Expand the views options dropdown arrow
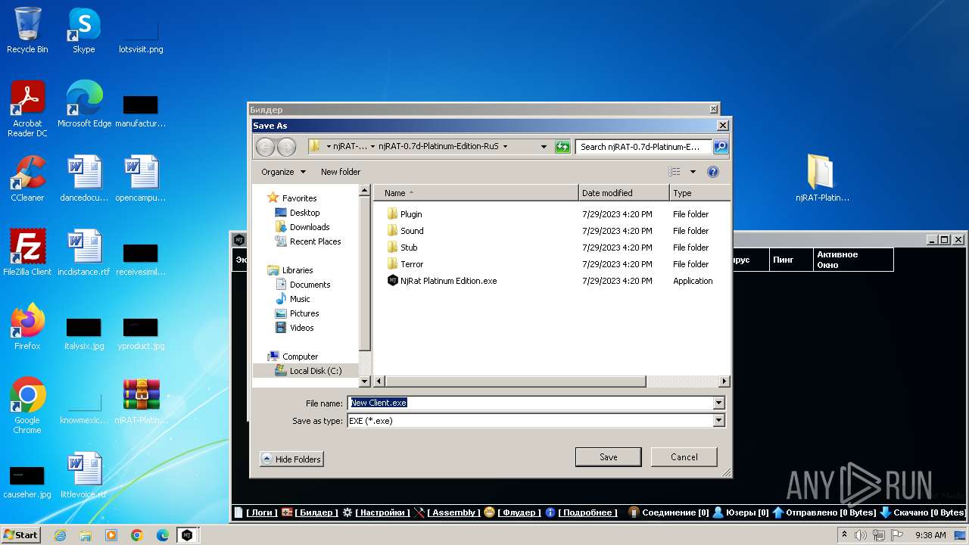The image size is (969, 545). [x=693, y=172]
